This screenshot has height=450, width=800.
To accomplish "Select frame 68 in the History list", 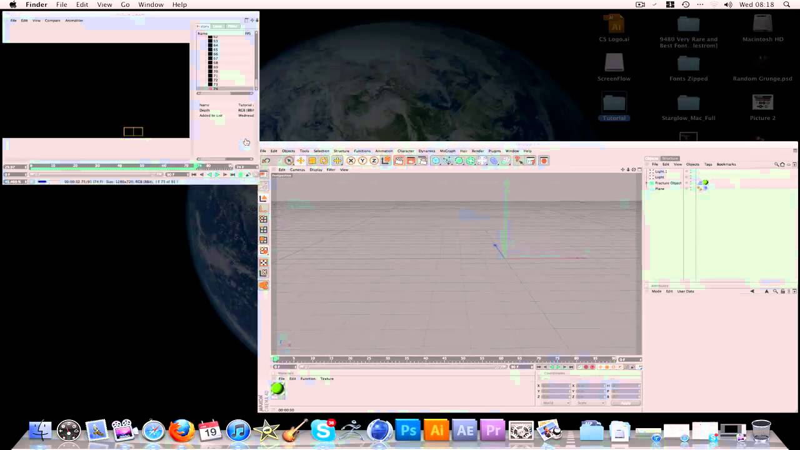I will pos(216,62).
